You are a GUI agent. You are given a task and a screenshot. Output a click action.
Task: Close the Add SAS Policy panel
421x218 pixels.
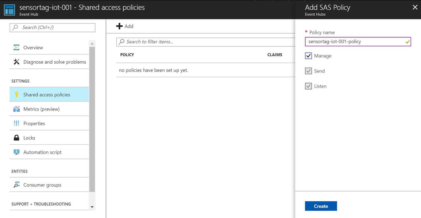click(415, 7)
